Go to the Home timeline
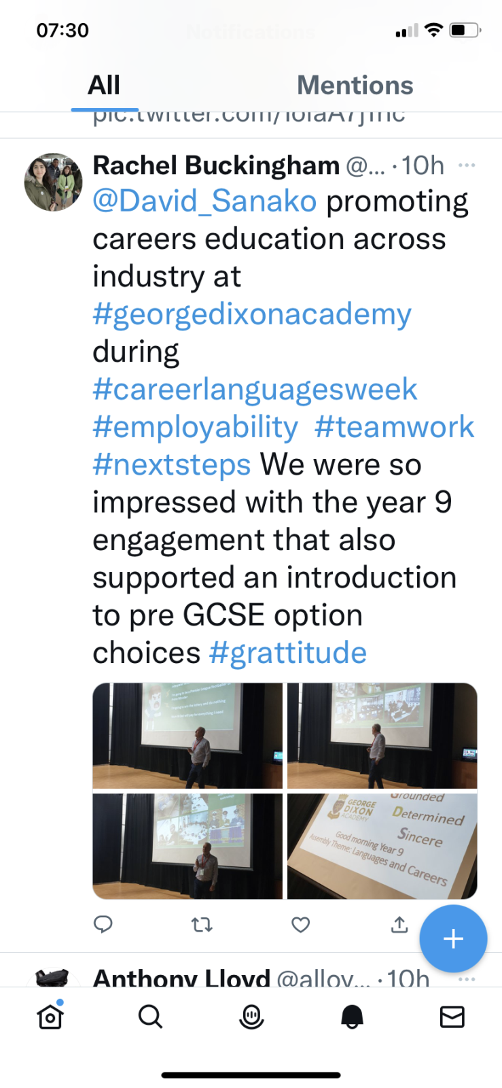Viewport: 502px width, 1088px height. (50, 1017)
